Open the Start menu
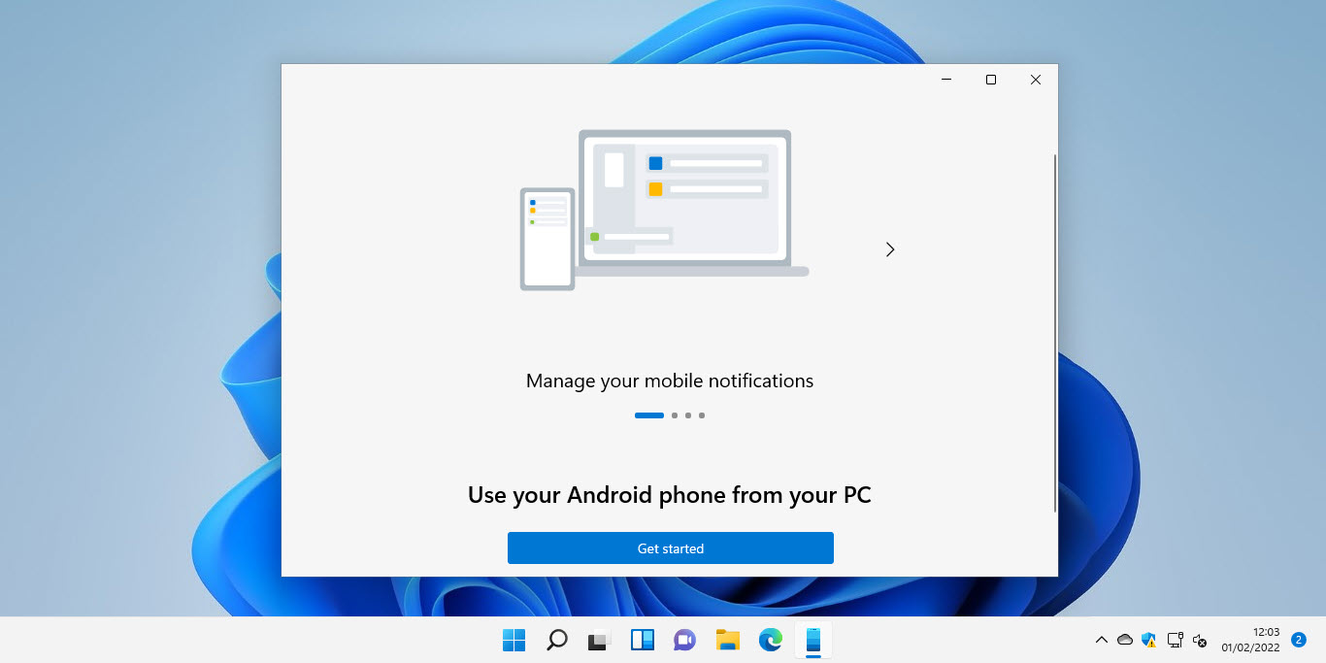The width and height of the screenshot is (1326, 663). 514,640
